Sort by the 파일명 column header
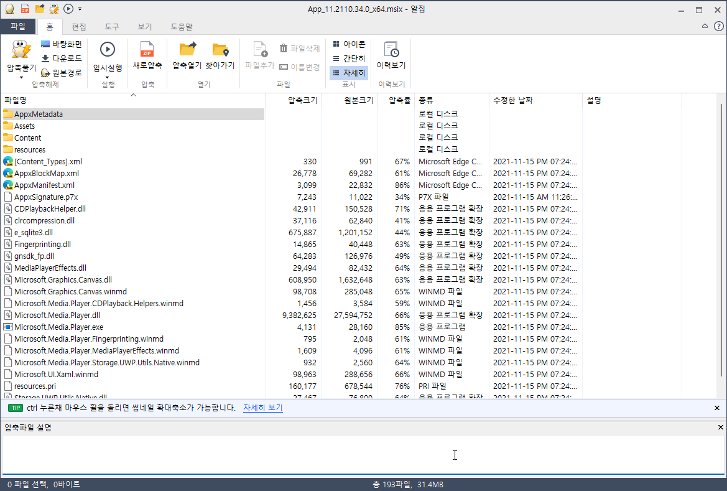 [x=132, y=100]
